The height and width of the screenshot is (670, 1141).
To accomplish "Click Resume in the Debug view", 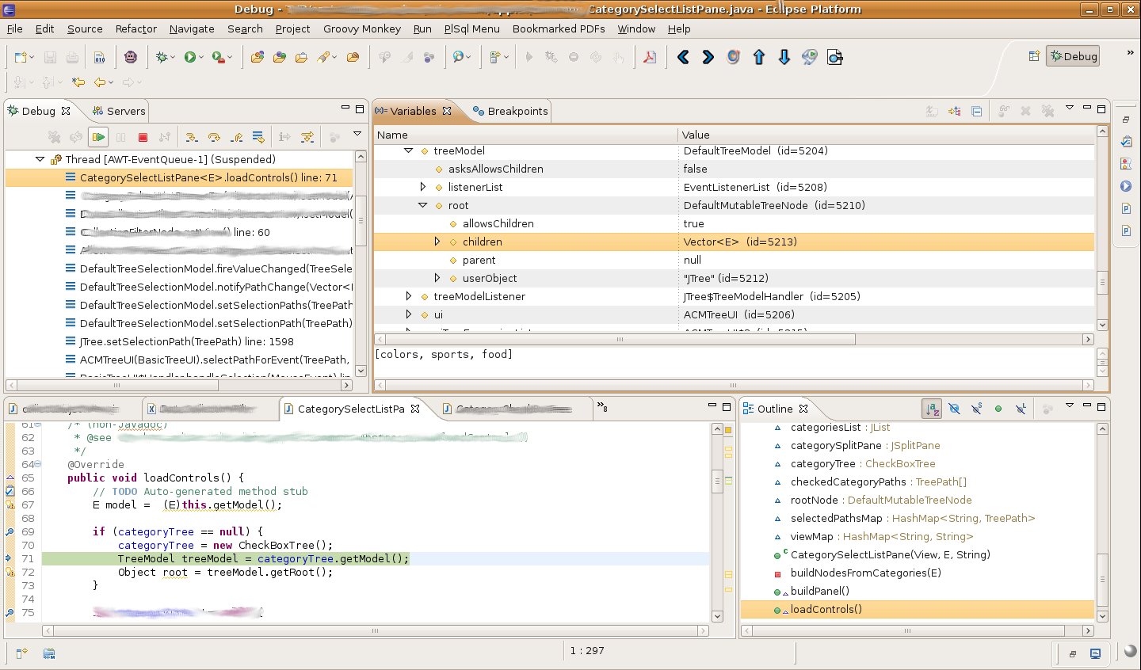I will 98,137.
